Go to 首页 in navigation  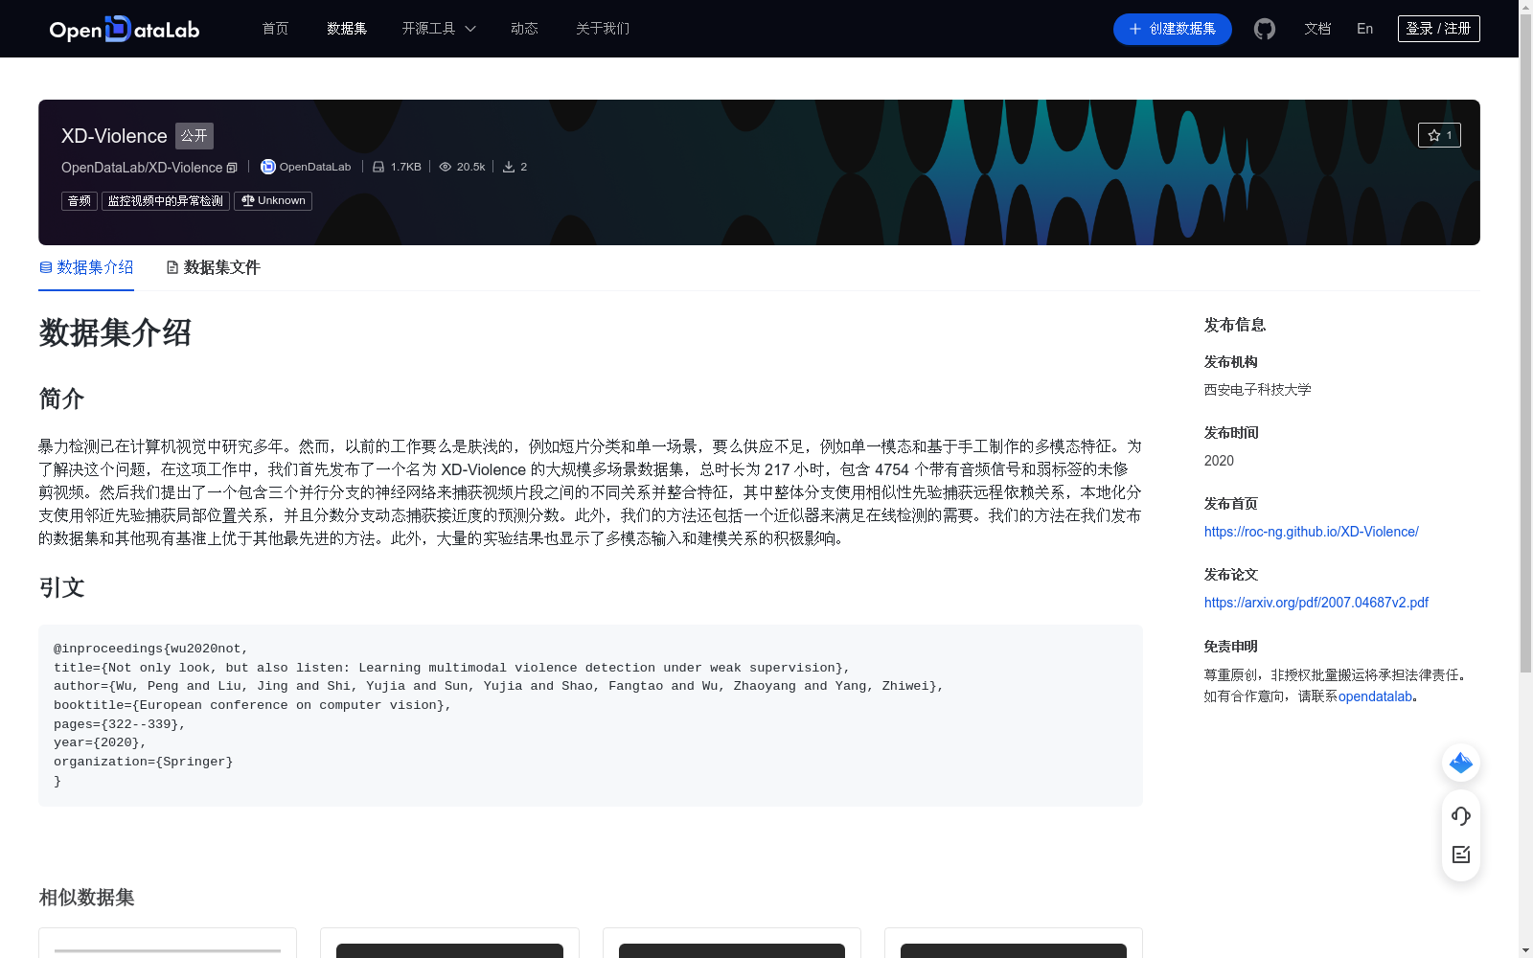click(x=275, y=29)
